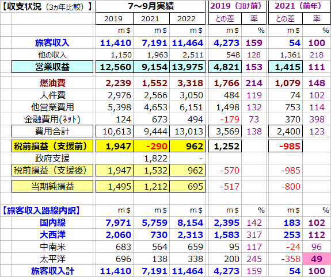Select the 2021 (前年) header cell
The height and width of the screenshot is (277, 331).
point(299,6)
